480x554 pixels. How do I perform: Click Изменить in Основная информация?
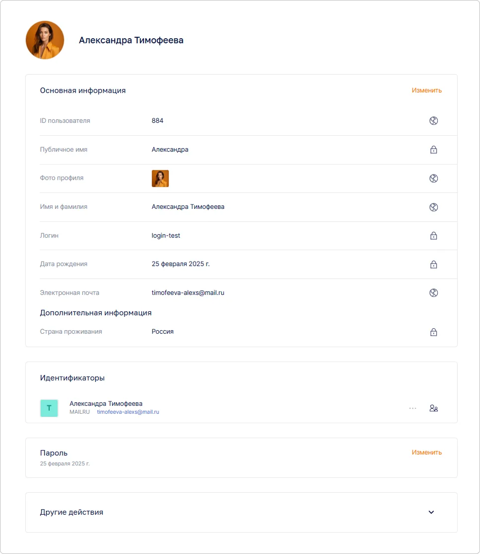[x=426, y=91]
